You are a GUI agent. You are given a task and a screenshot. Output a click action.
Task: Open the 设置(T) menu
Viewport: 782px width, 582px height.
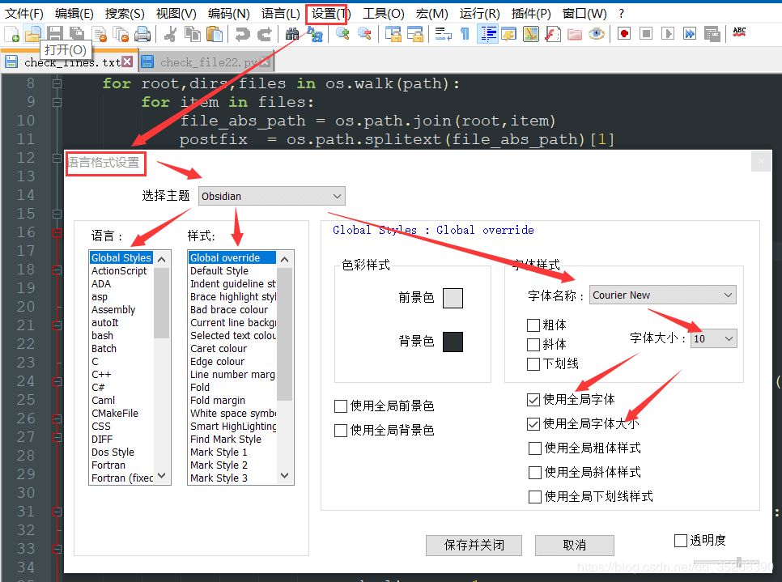click(x=330, y=14)
